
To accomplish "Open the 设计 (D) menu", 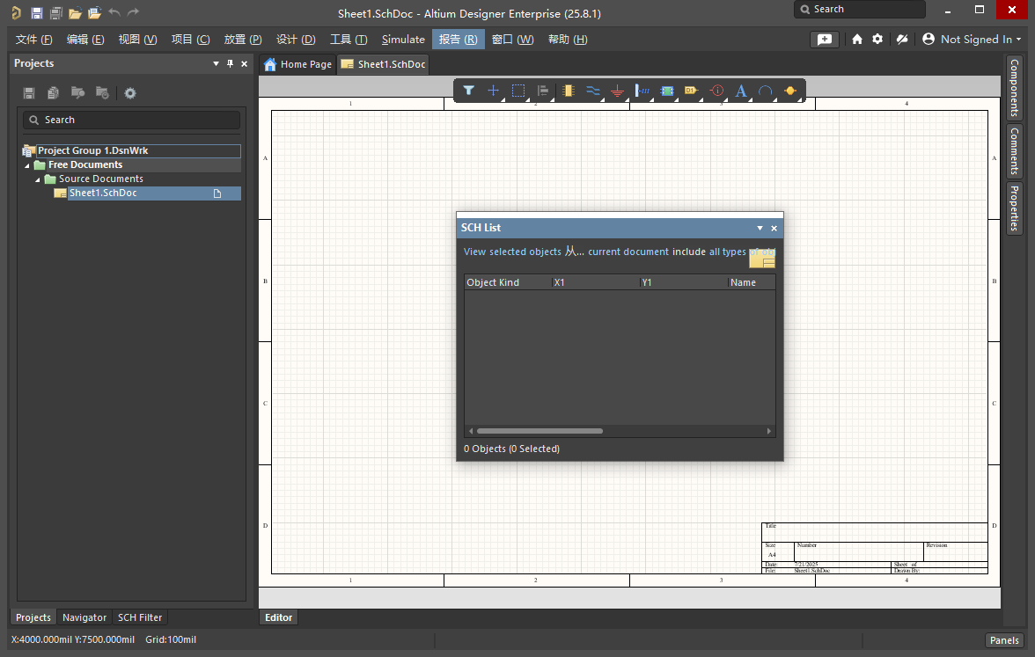I will point(296,39).
